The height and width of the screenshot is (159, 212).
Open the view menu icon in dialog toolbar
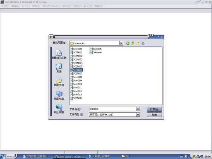143,43
